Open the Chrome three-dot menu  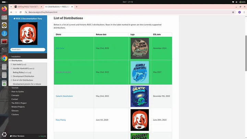pyautogui.click(x=244, y=12)
